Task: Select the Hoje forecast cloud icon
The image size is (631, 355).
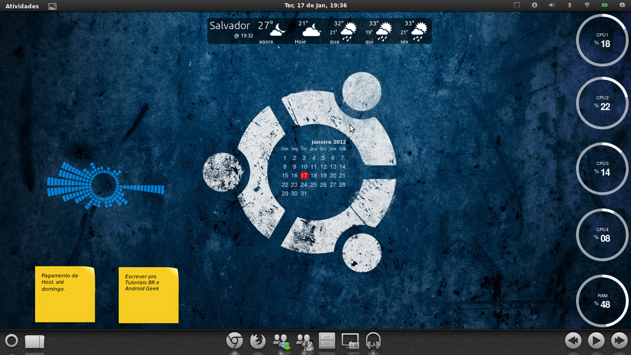Action: point(312,30)
